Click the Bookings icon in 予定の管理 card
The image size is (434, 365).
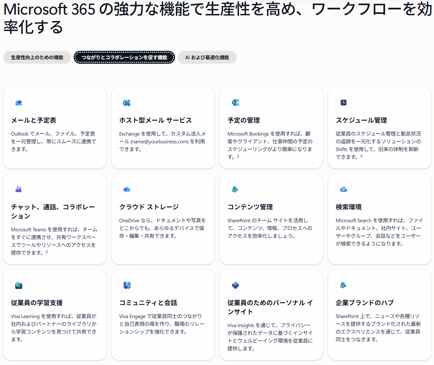tap(235, 103)
